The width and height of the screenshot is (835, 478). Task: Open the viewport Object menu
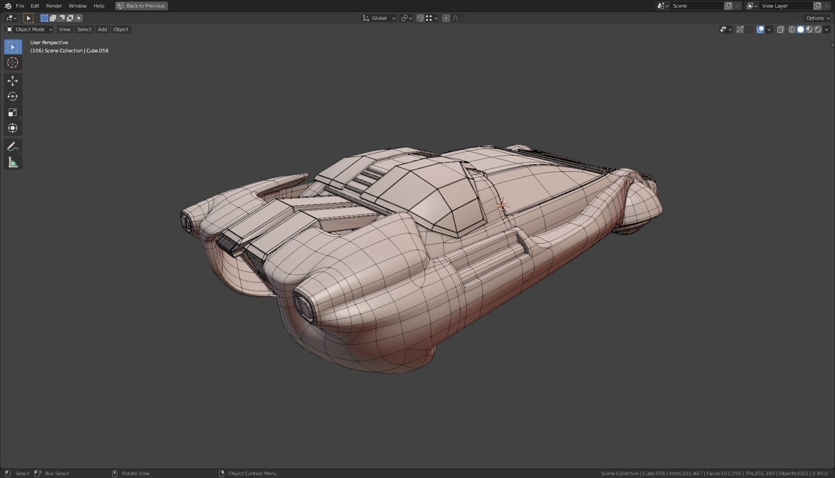pos(121,29)
